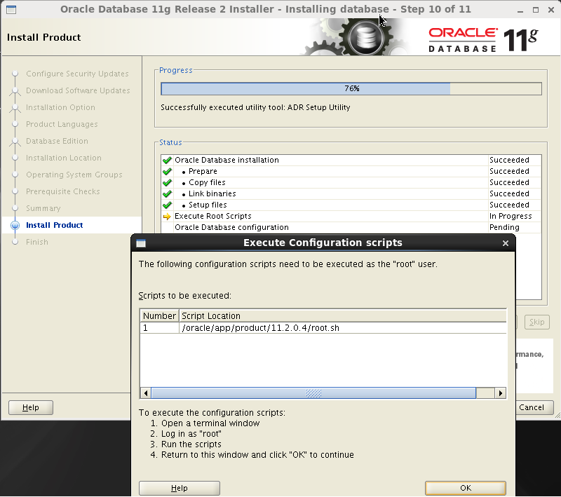561x497 pixels.
Task: Click green check beside Link binaries
Action: pos(167,193)
